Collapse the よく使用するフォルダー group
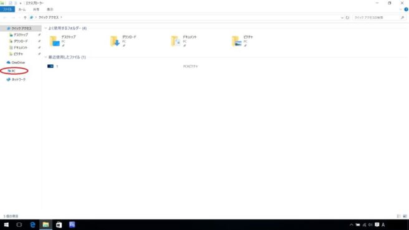Screen dimensions: 409x230 (46, 28)
